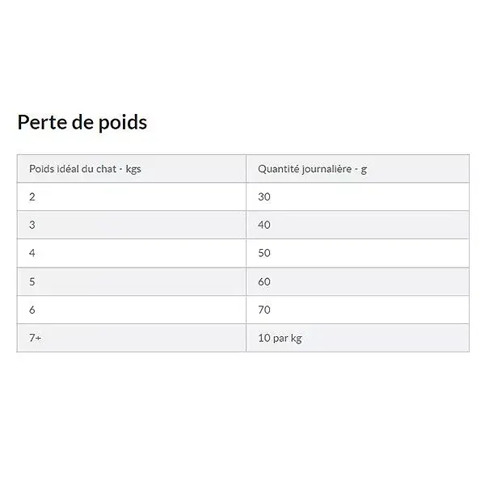Click the 'Perte de poids' heading
The height and width of the screenshot is (485, 485).
coord(82,123)
